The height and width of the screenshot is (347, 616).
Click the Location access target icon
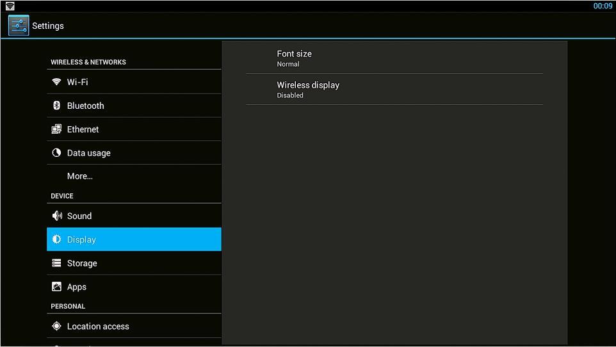tap(56, 326)
